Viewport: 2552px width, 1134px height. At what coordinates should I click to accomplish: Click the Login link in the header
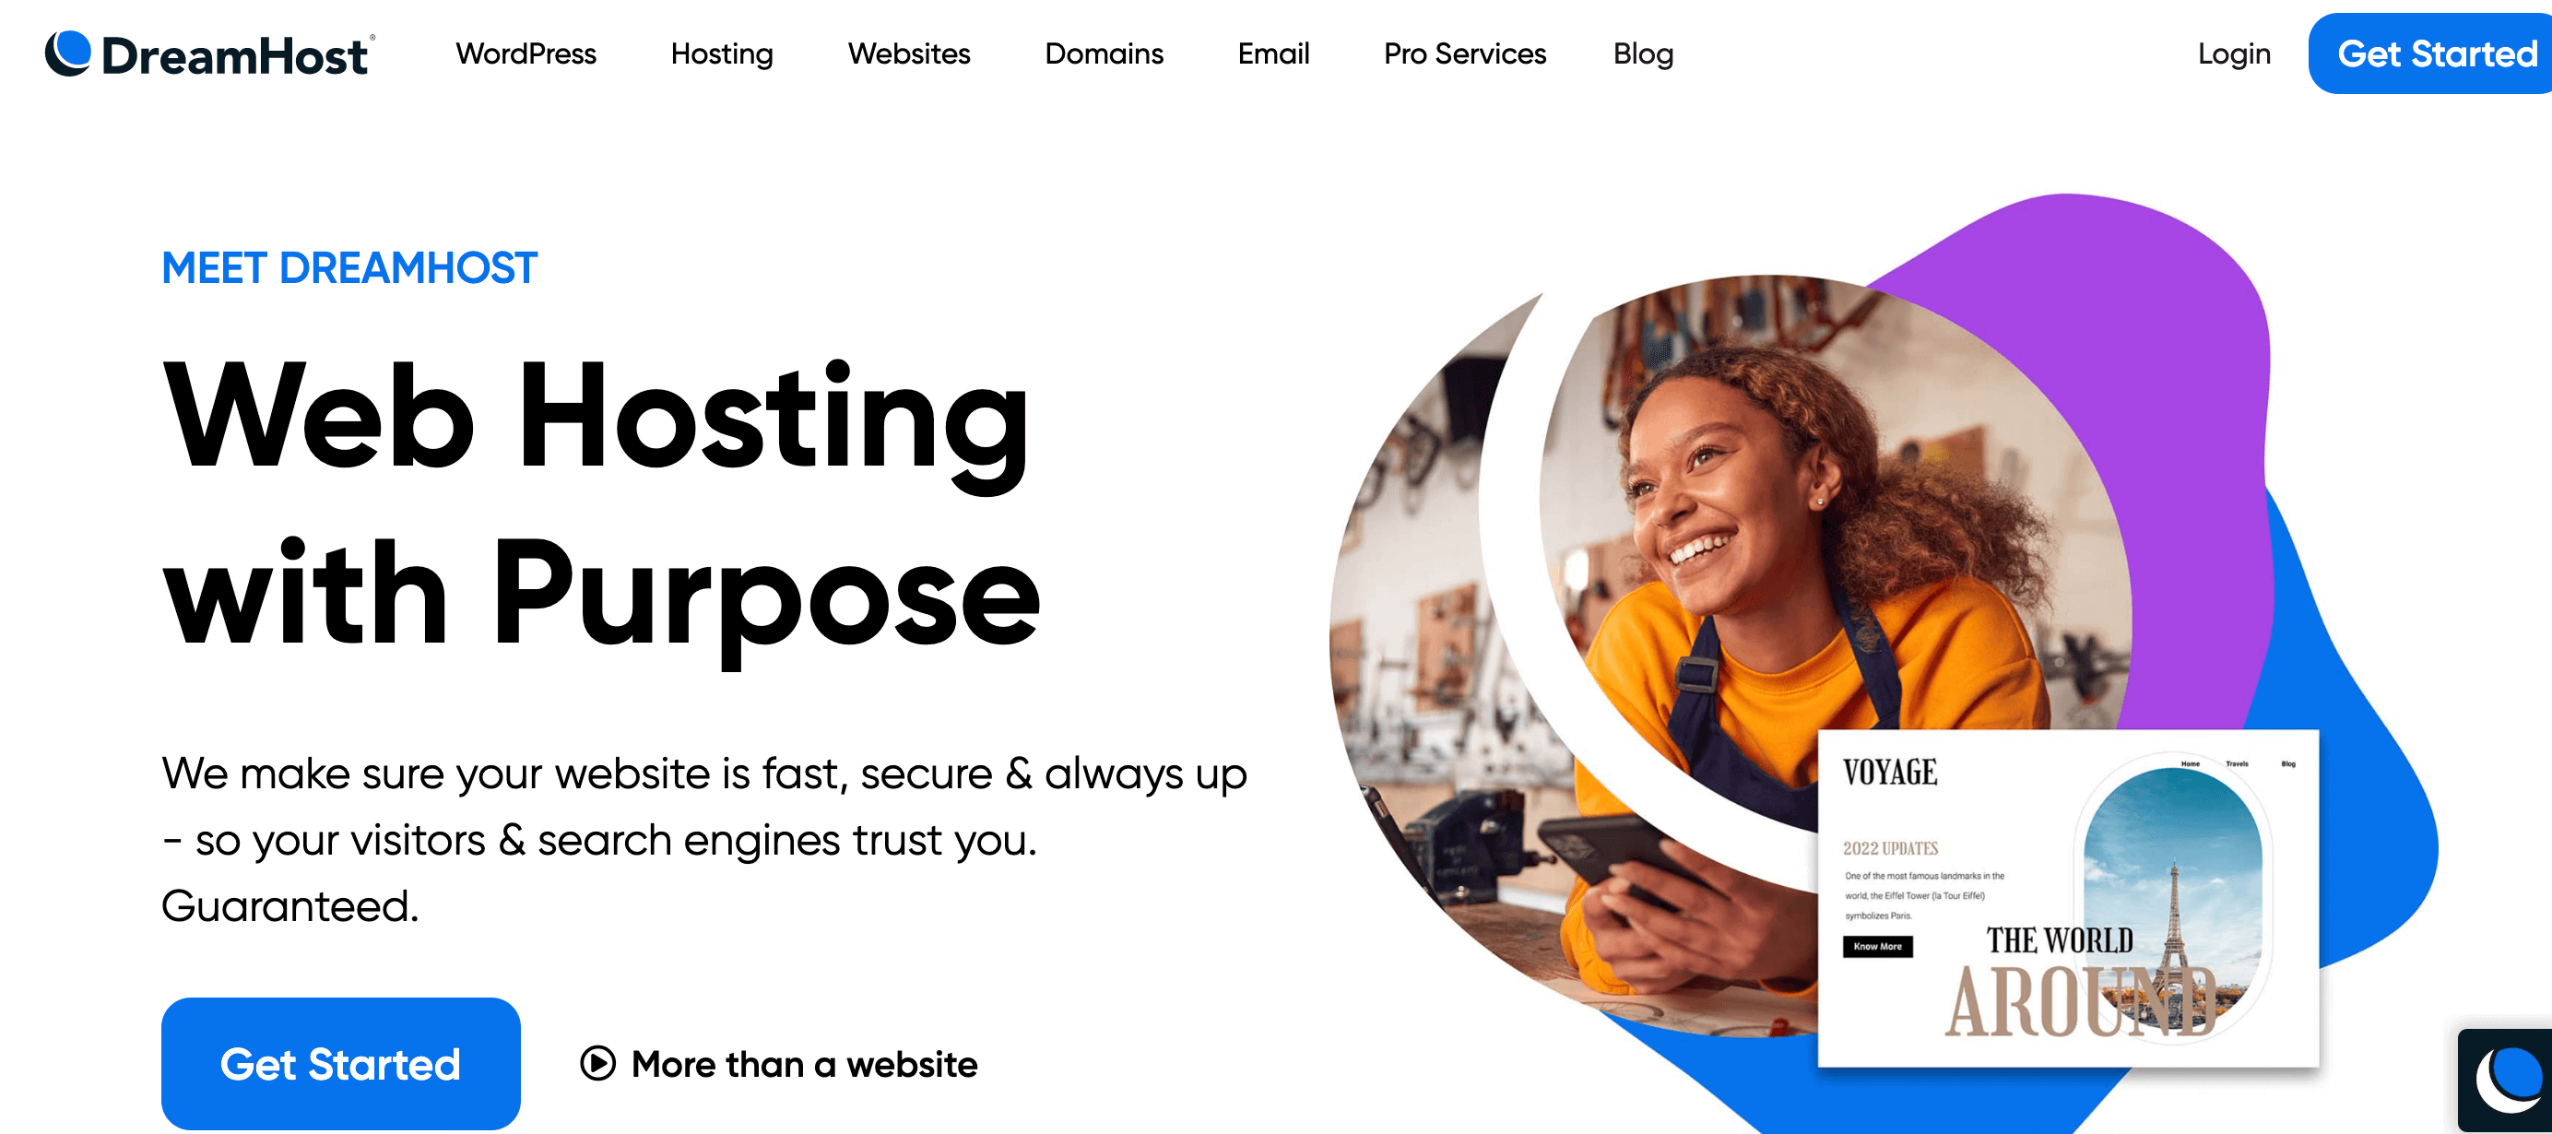[x=2235, y=53]
